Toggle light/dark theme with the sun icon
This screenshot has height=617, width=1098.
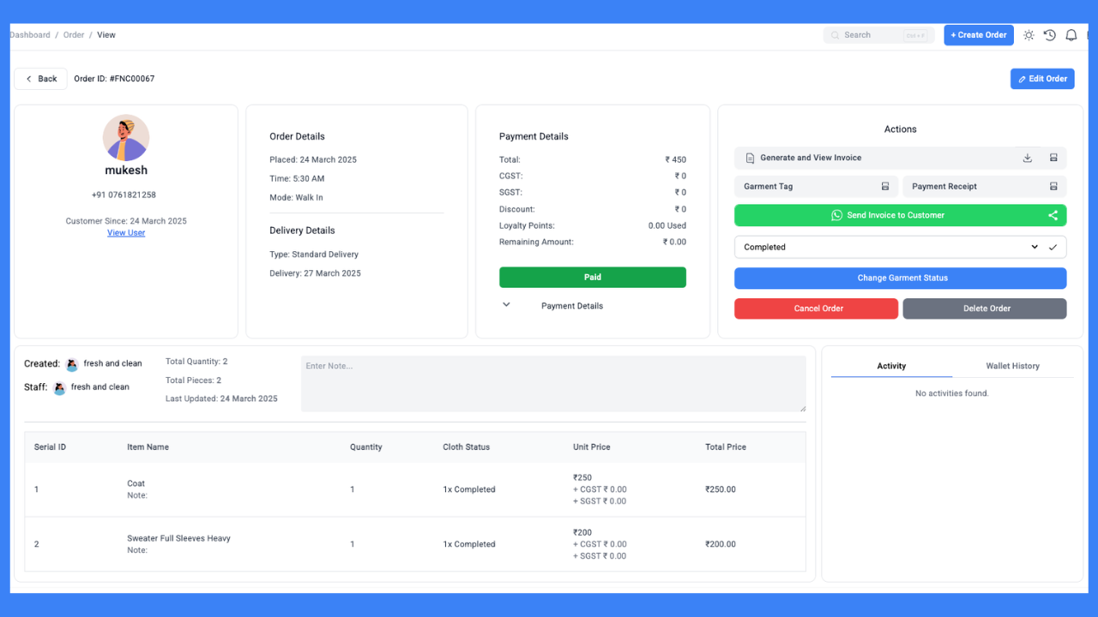pyautogui.click(x=1029, y=34)
